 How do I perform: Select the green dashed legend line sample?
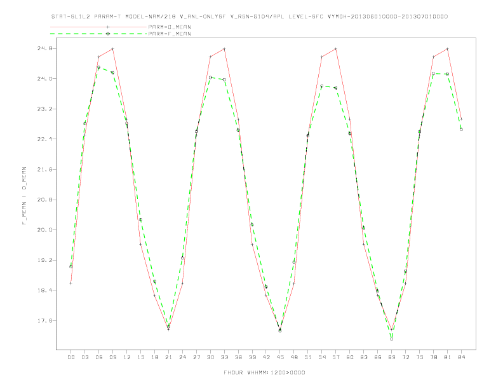coord(98,34)
